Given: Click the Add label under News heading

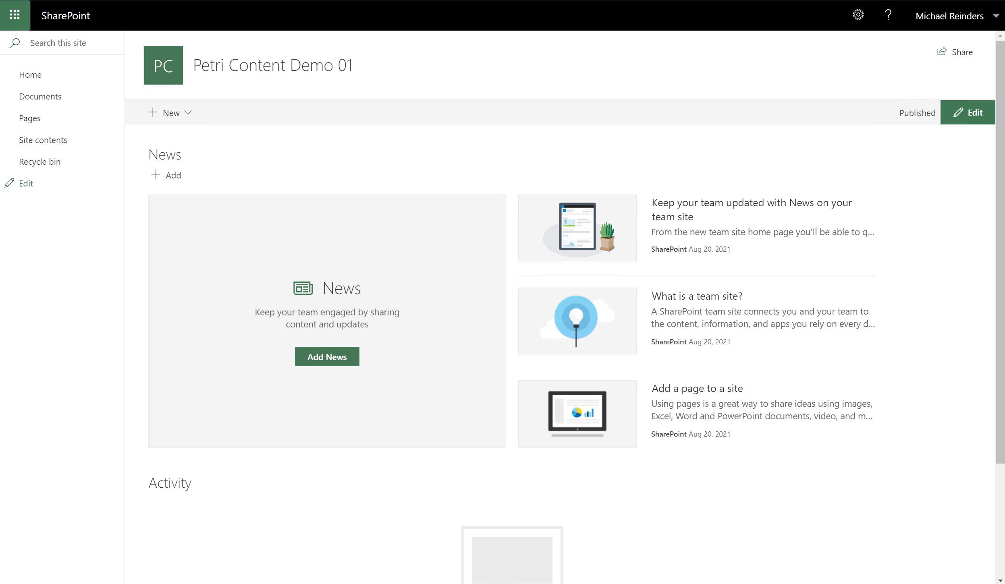Looking at the screenshot, I should (173, 176).
